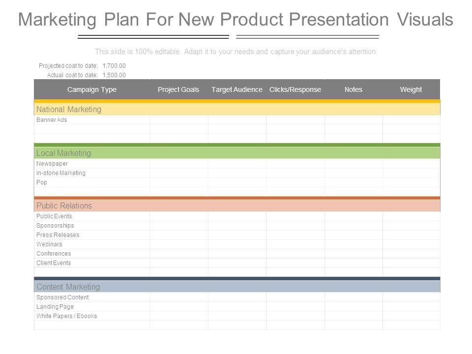
Task: Click the Project Goals column header
Action: click(x=178, y=89)
